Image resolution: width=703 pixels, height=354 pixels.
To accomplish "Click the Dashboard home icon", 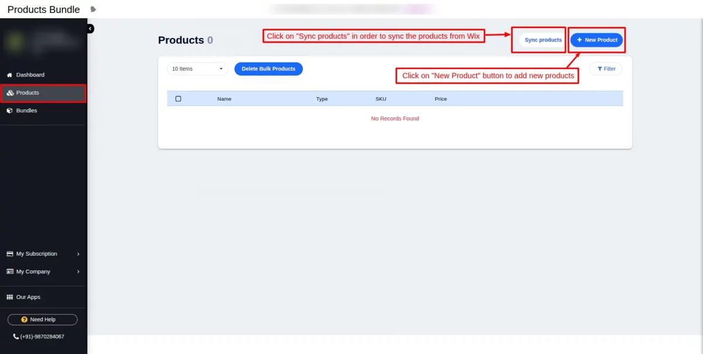I will (x=9, y=75).
